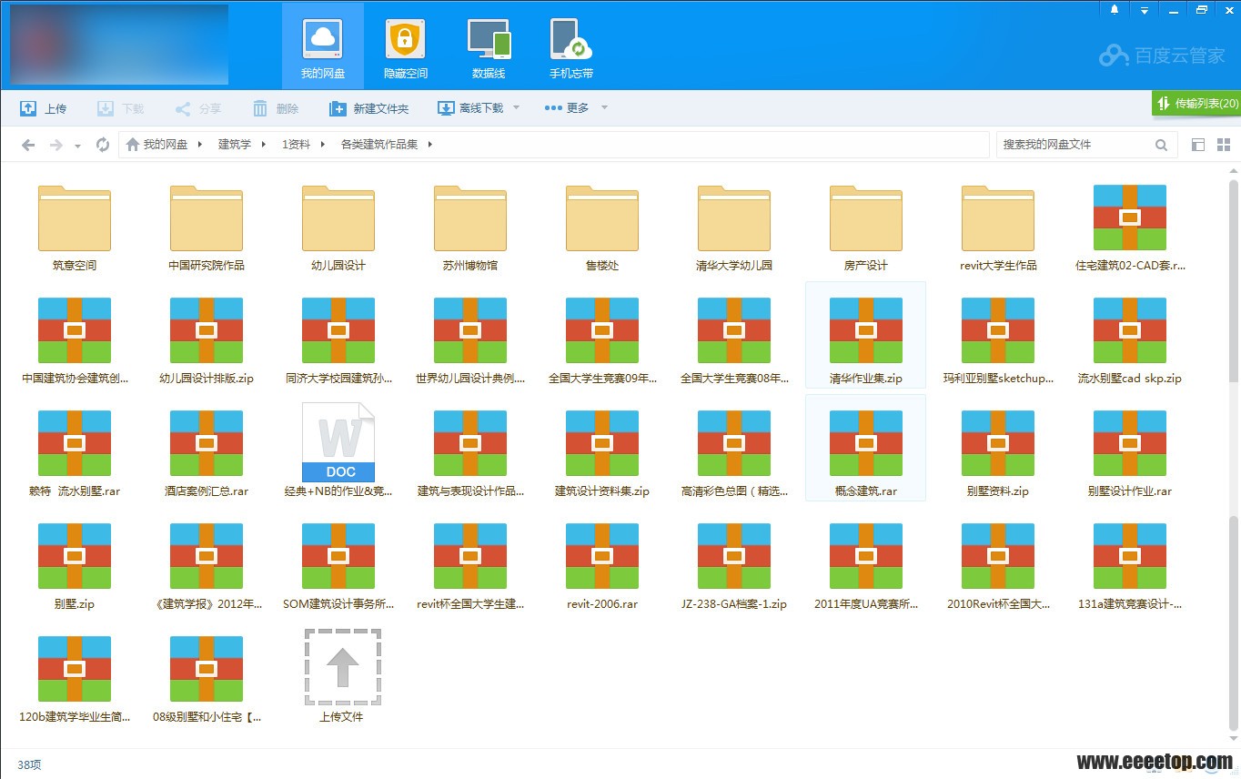The height and width of the screenshot is (779, 1241).
Task: Click the search magnifier icon
Action: [x=1162, y=145]
